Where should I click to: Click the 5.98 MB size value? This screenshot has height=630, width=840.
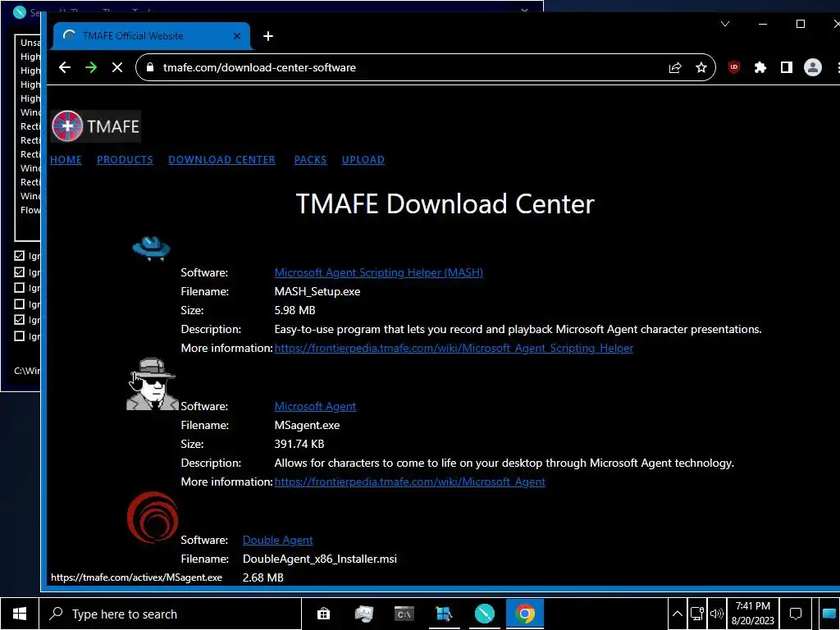point(294,310)
